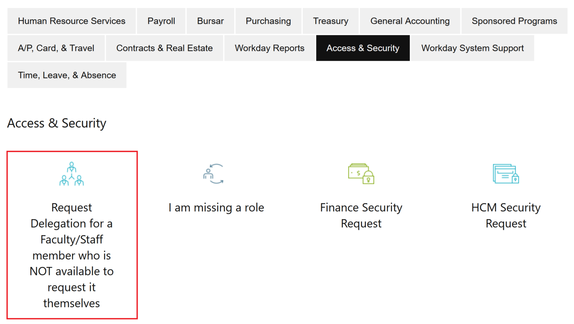The image size is (574, 324).
Task: Click the Finance Security money-and-lock icon
Action: pyautogui.click(x=361, y=173)
